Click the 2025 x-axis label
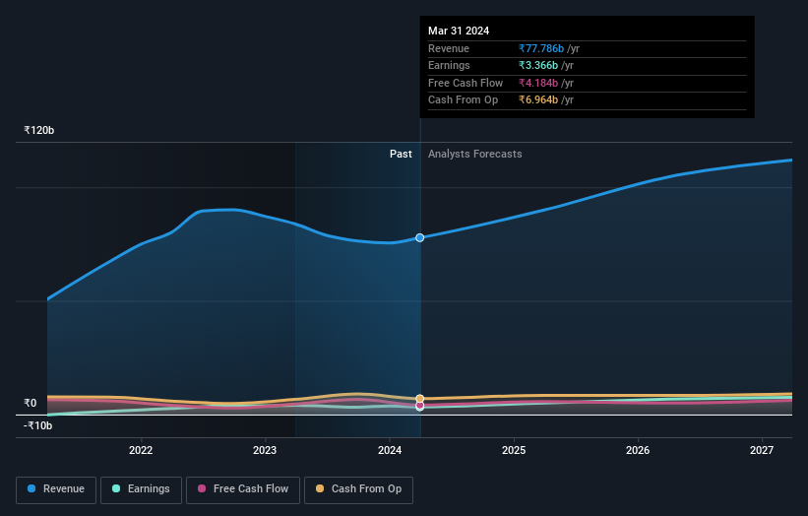Image resolution: width=808 pixels, height=516 pixels. pos(514,450)
